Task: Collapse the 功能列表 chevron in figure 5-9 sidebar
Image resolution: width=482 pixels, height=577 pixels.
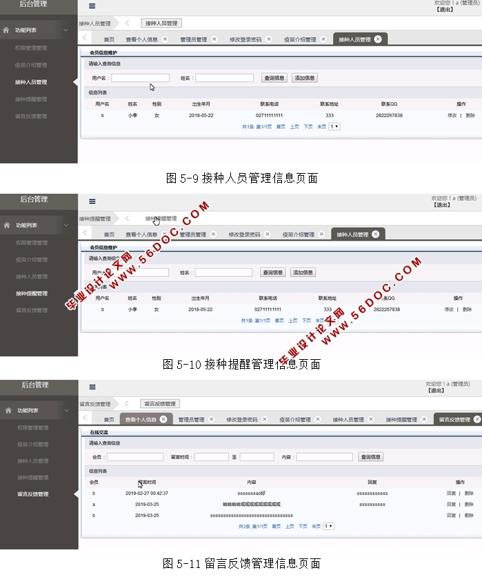Action: pyautogui.click(x=66, y=30)
